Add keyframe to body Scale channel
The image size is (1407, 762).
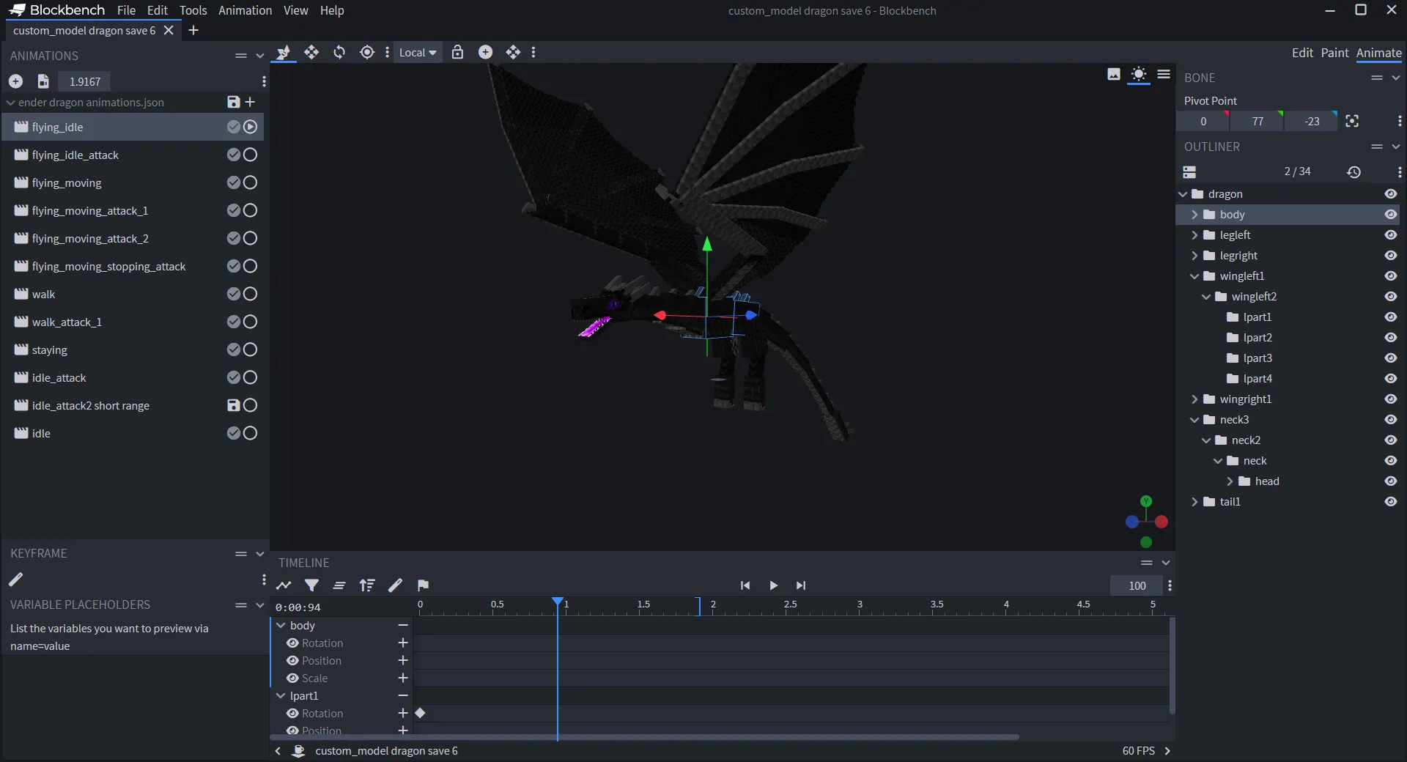(x=403, y=678)
